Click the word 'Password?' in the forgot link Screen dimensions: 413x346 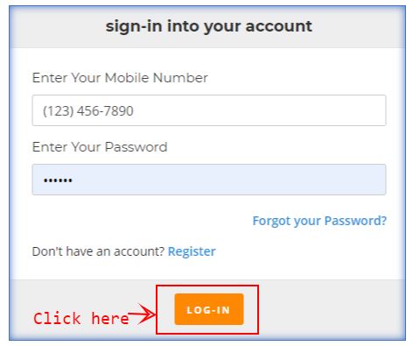pos(355,221)
